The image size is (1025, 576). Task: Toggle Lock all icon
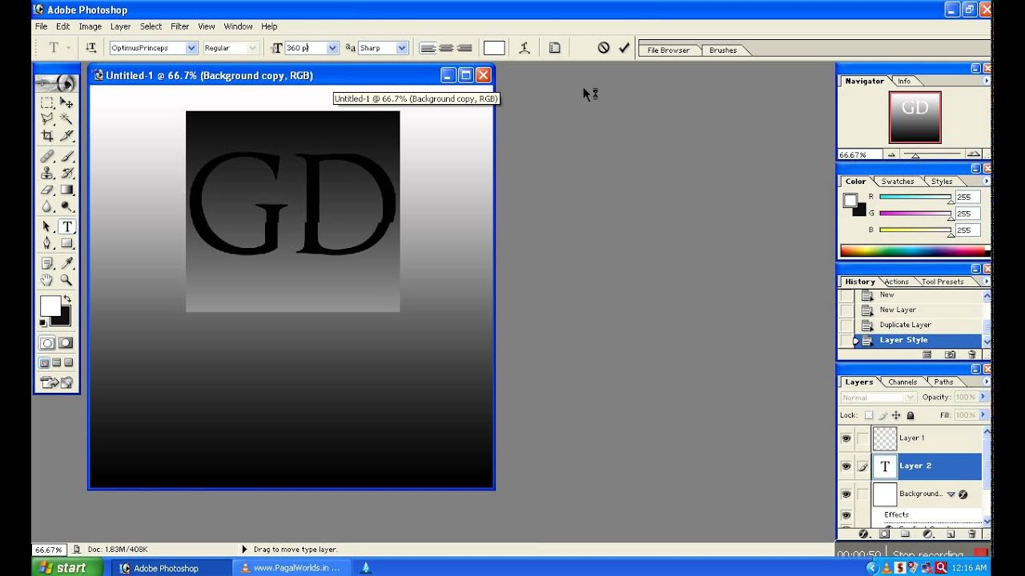910,415
